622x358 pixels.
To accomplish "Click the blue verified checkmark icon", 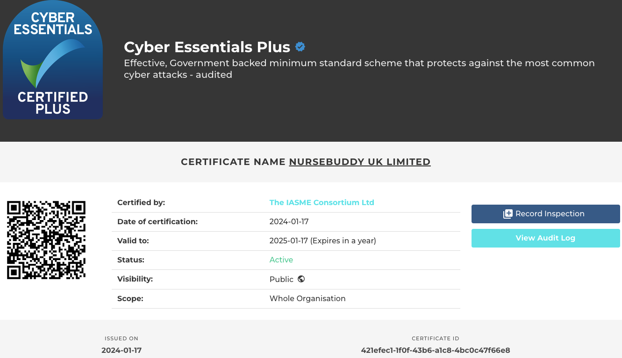I will click(x=300, y=47).
